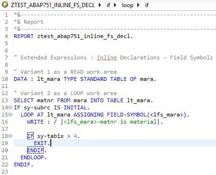
Task: Select ZTEST_ABAP751_INLINE_FS_DECL in the breadcrumb
Action: [x=53, y=5]
